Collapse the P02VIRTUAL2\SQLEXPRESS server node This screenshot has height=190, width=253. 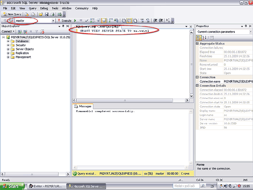click(3, 37)
